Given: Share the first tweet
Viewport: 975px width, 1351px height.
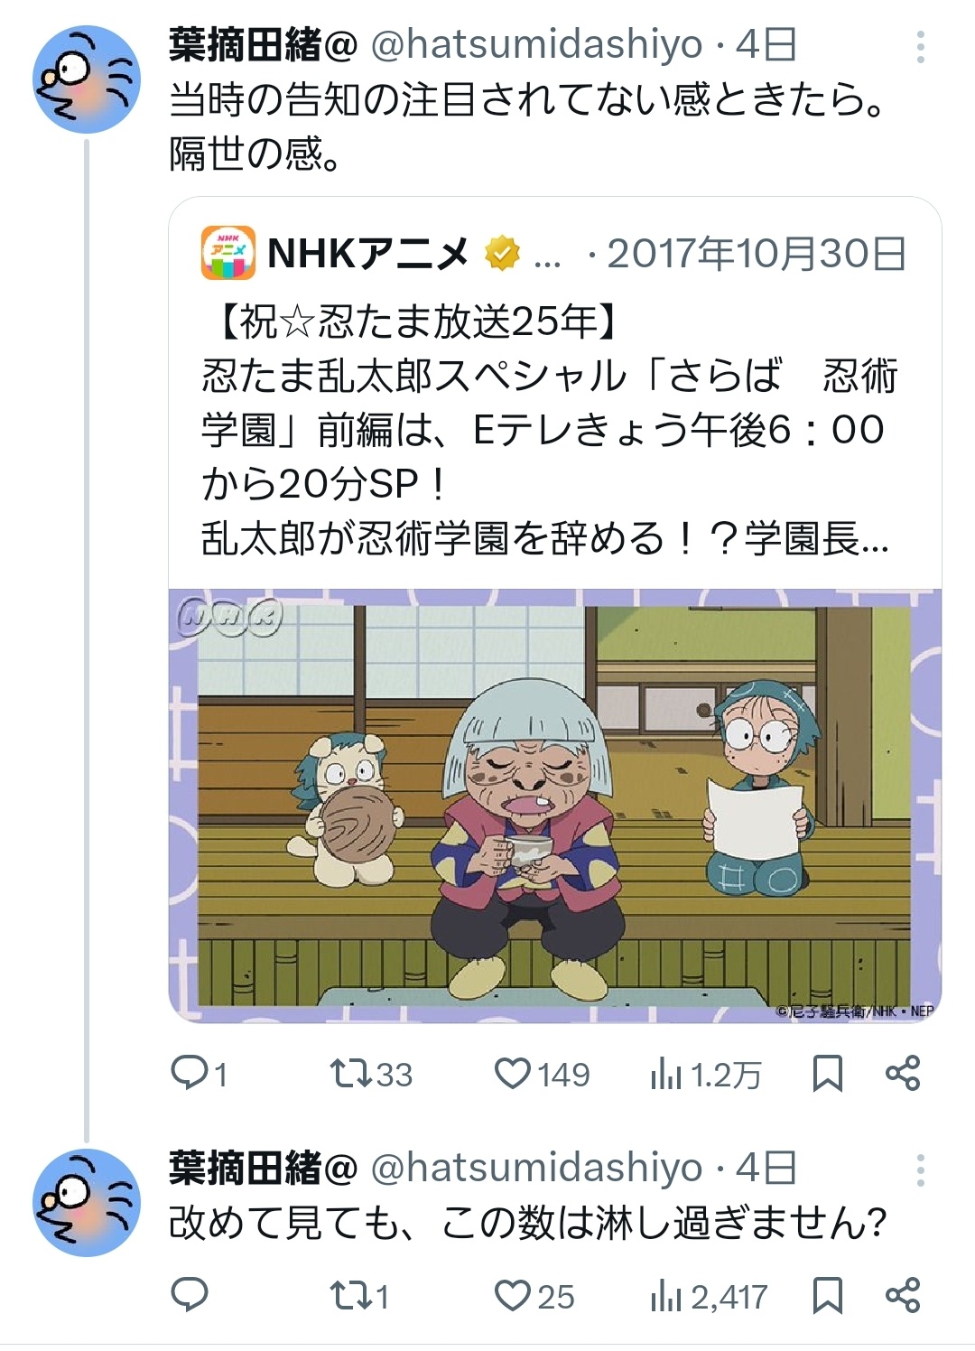Looking at the screenshot, I should coord(902,1074).
